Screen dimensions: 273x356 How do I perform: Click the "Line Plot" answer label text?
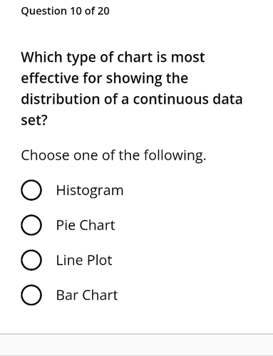[x=84, y=260]
